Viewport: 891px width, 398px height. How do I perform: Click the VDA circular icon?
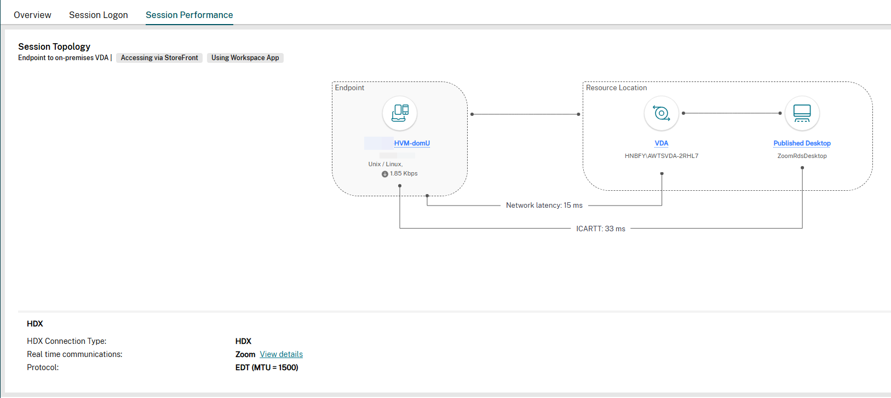[x=662, y=113]
